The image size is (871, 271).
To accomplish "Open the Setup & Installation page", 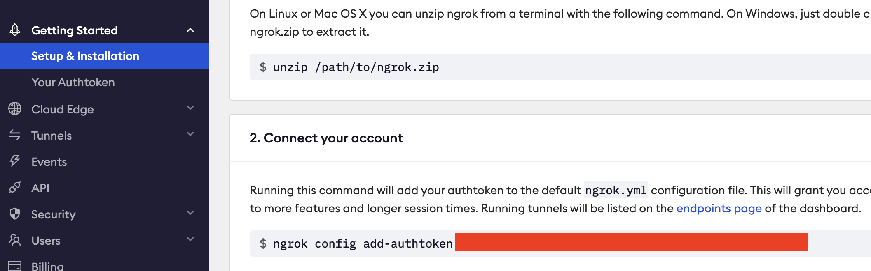I will (105, 56).
